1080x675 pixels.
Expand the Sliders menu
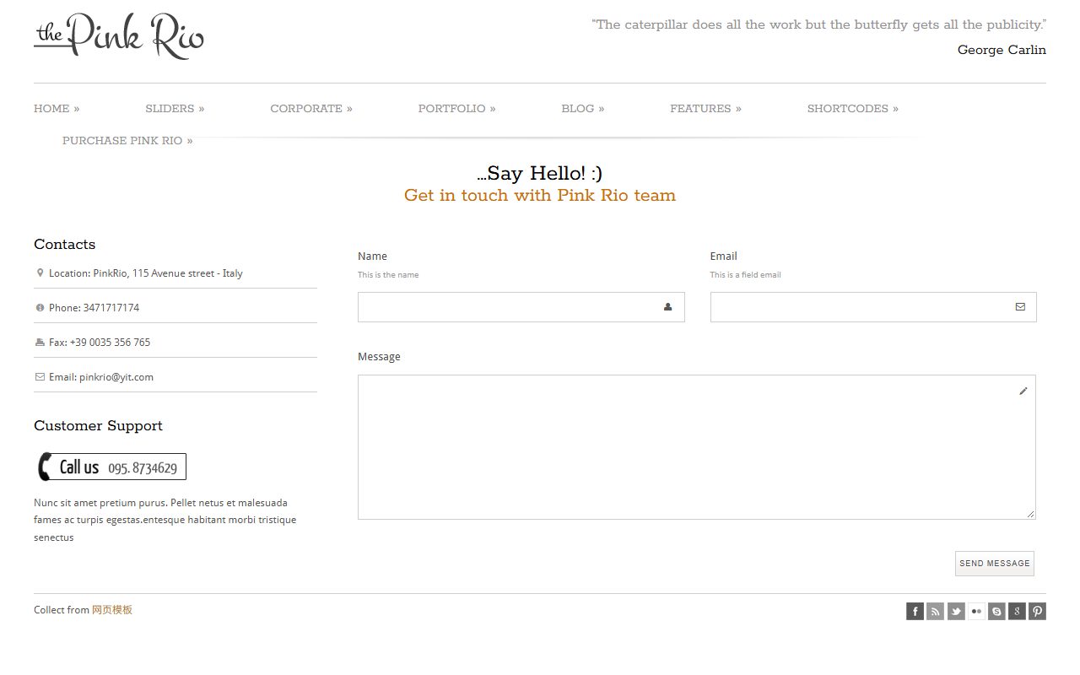point(175,109)
